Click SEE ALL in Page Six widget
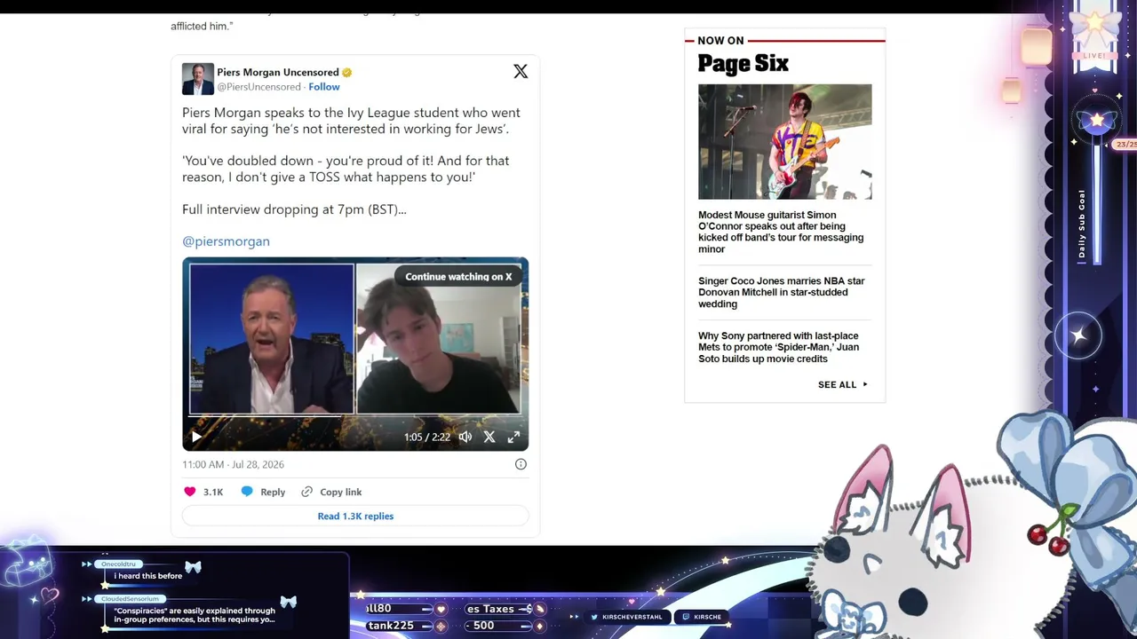1137x639 pixels. 837,384
